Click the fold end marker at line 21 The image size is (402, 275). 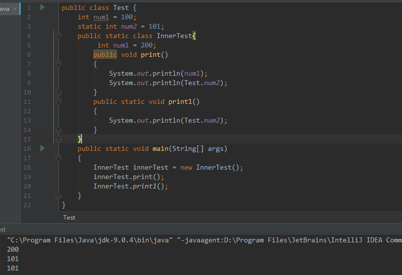pyautogui.click(x=58, y=196)
